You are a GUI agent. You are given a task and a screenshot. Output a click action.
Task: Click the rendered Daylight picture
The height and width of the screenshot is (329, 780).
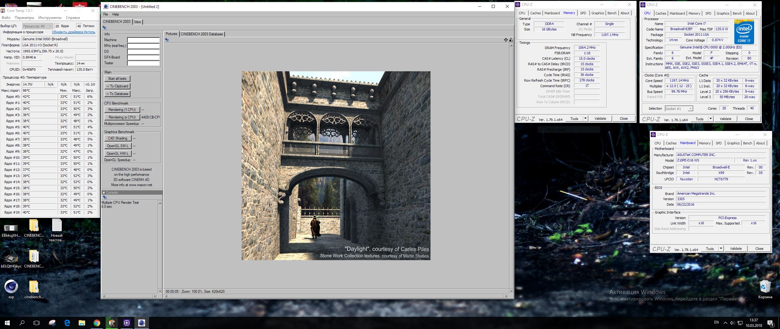pyautogui.click(x=336, y=166)
